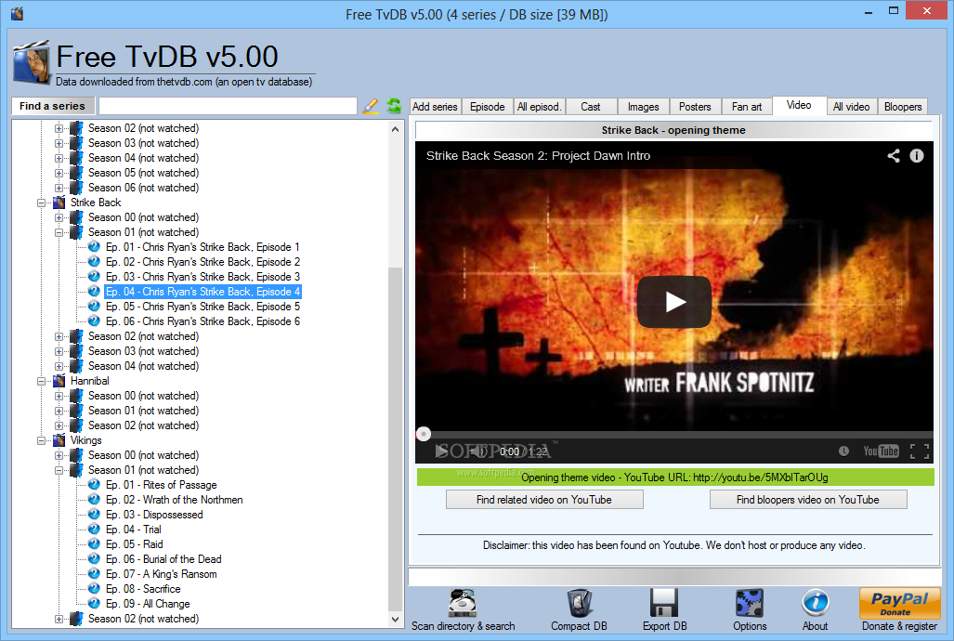Open the Images tab

coord(643,107)
